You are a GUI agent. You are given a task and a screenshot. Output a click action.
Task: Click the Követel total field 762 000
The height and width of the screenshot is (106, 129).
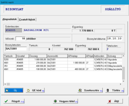63,49
